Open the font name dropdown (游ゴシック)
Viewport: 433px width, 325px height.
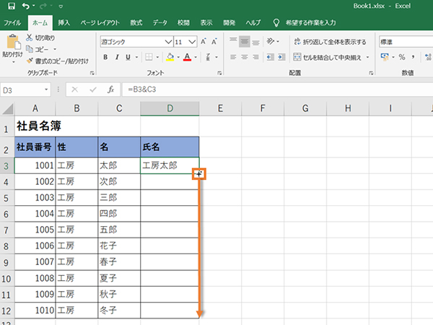(167, 42)
